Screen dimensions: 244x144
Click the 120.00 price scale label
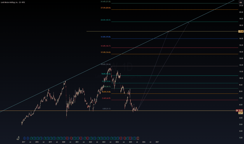click(x=241, y=65)
